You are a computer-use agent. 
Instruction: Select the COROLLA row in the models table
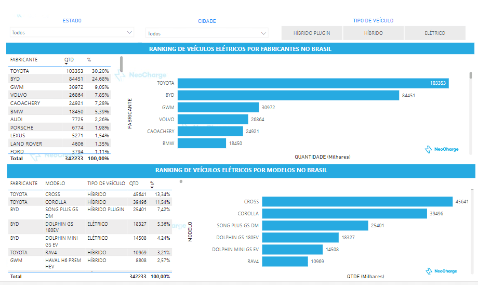88,202
